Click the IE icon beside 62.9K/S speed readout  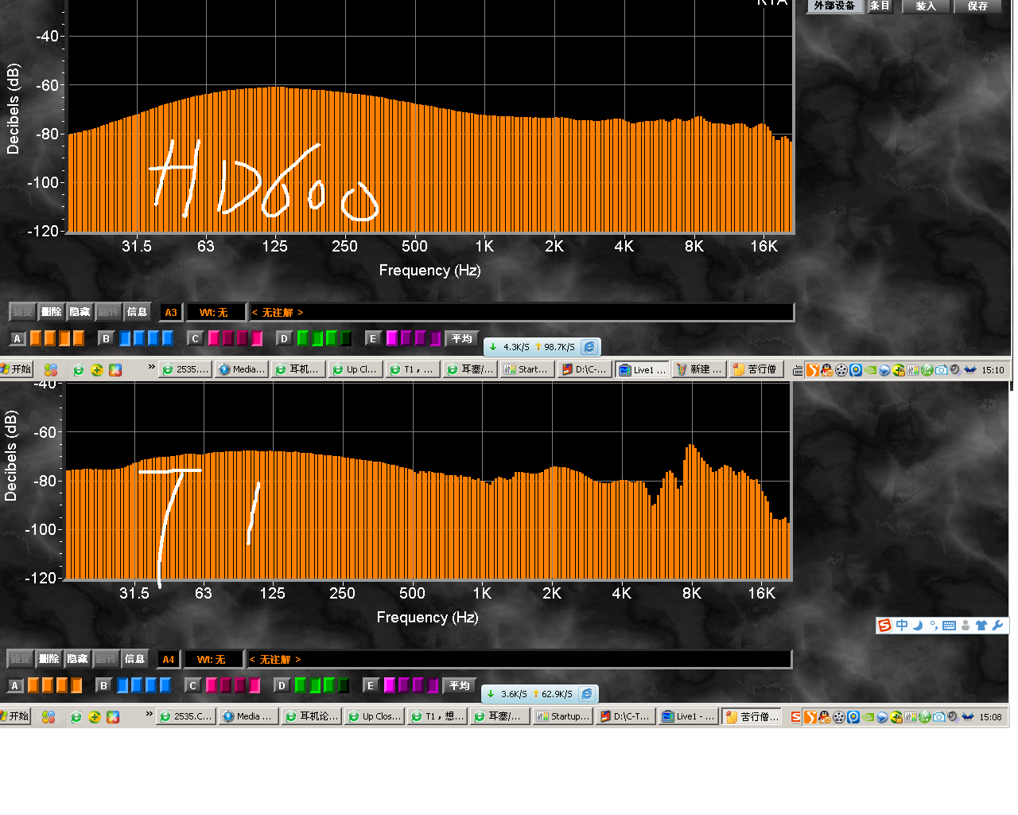587,694
